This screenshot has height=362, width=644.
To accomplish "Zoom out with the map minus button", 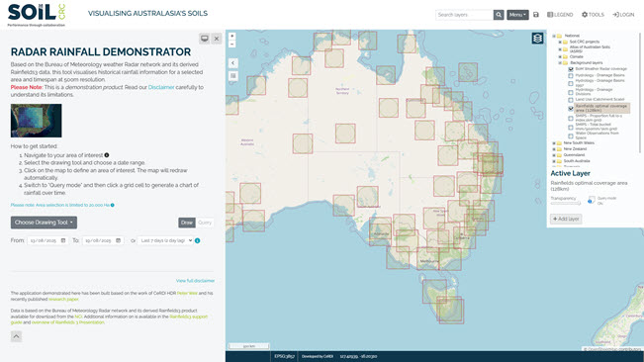I will click(232, 44).
